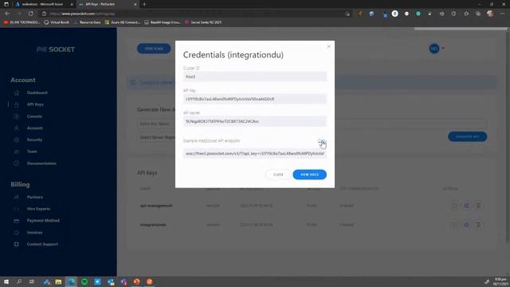The width and height of the screenshot is (510, 287).
Task: Click the Contact Support icon
Action: tap(16, 244)
